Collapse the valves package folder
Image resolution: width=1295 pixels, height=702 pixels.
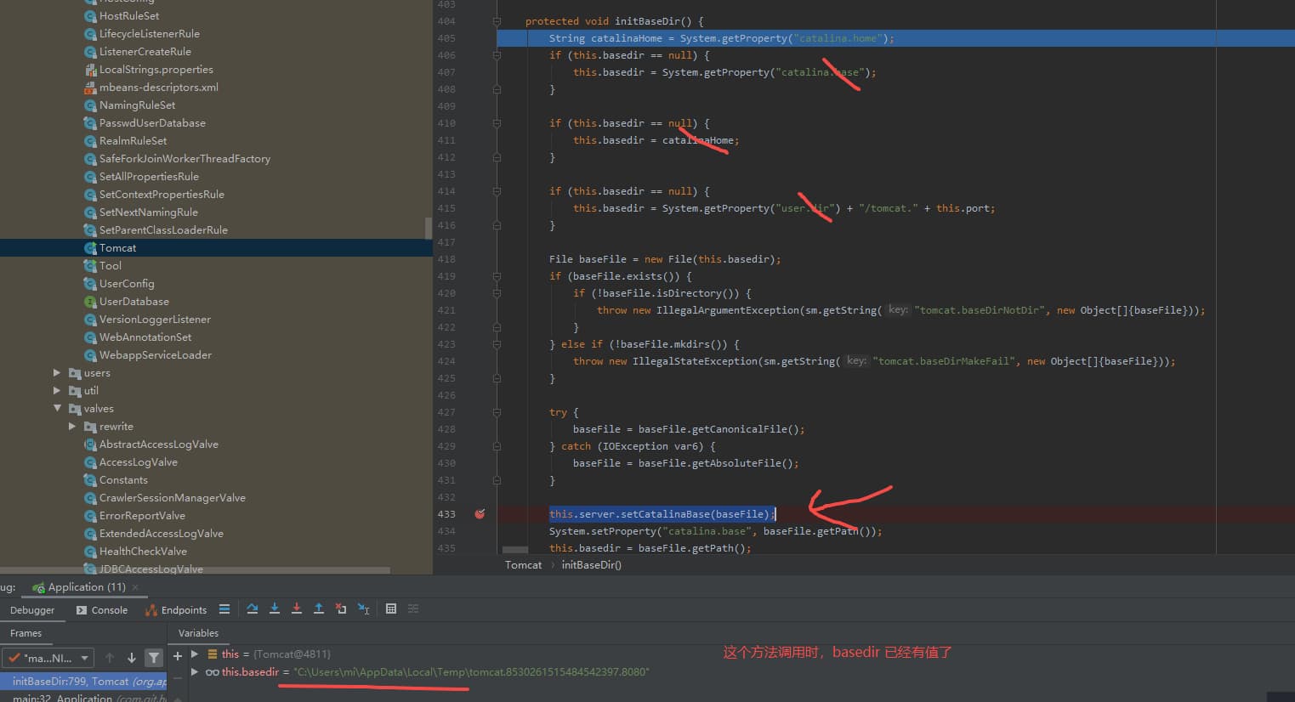(57, 409)
